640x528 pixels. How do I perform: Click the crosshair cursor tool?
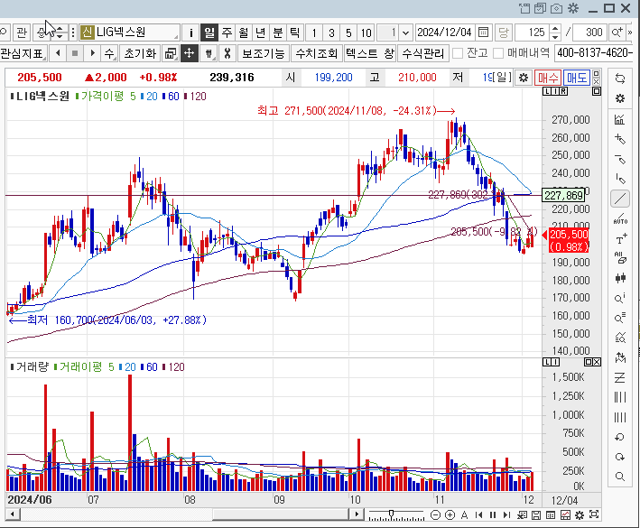coord(189,53)
